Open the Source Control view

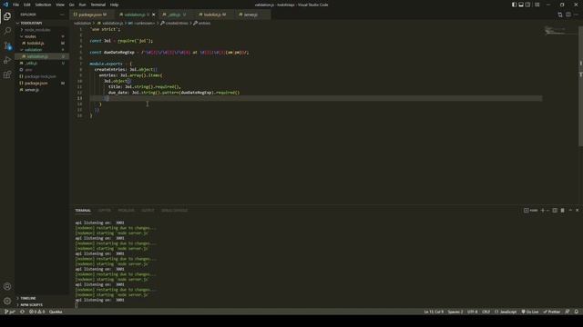7,45
